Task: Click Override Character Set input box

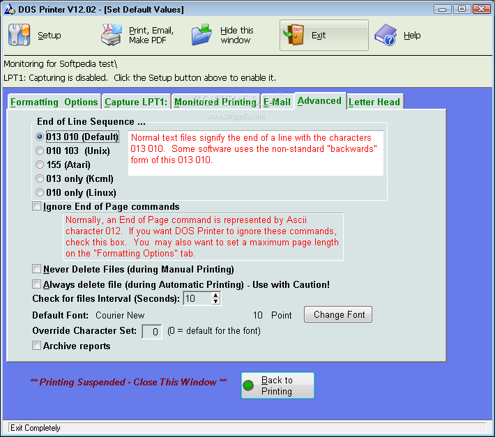Action: tap(152, 331)
